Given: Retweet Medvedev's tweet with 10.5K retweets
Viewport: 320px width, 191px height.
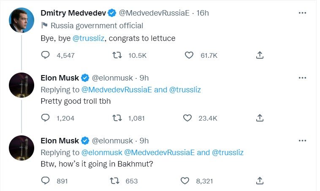Looking at the screenshot, I should [x=115, y=55].
